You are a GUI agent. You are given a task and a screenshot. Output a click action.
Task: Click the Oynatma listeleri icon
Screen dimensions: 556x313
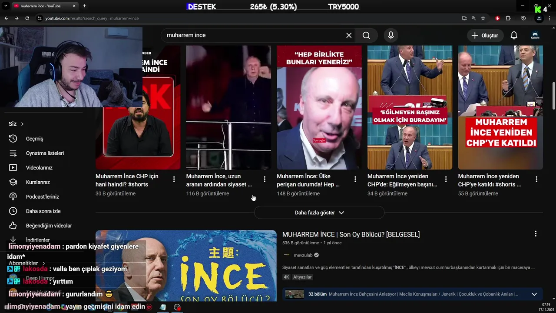point(13,153)
